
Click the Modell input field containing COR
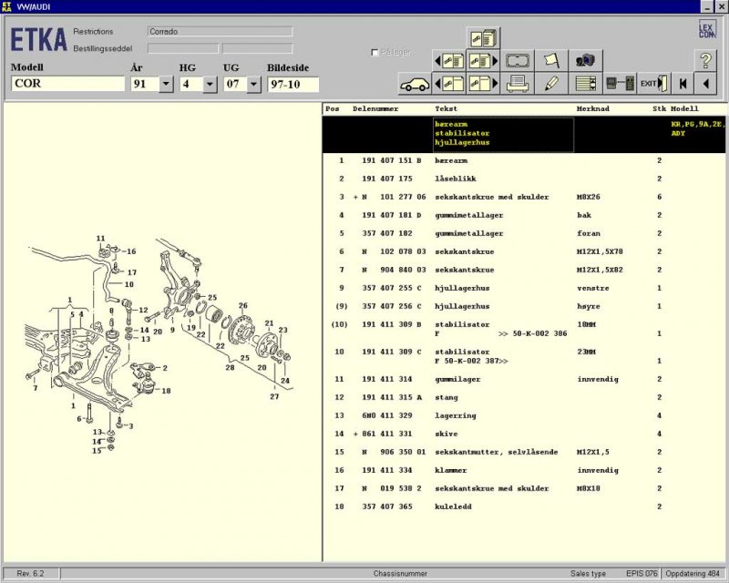(x=67, y=85)
